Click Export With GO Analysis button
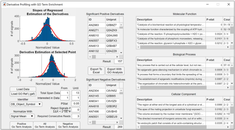This screenshot has height=130, width=235. tap(115, 71)
